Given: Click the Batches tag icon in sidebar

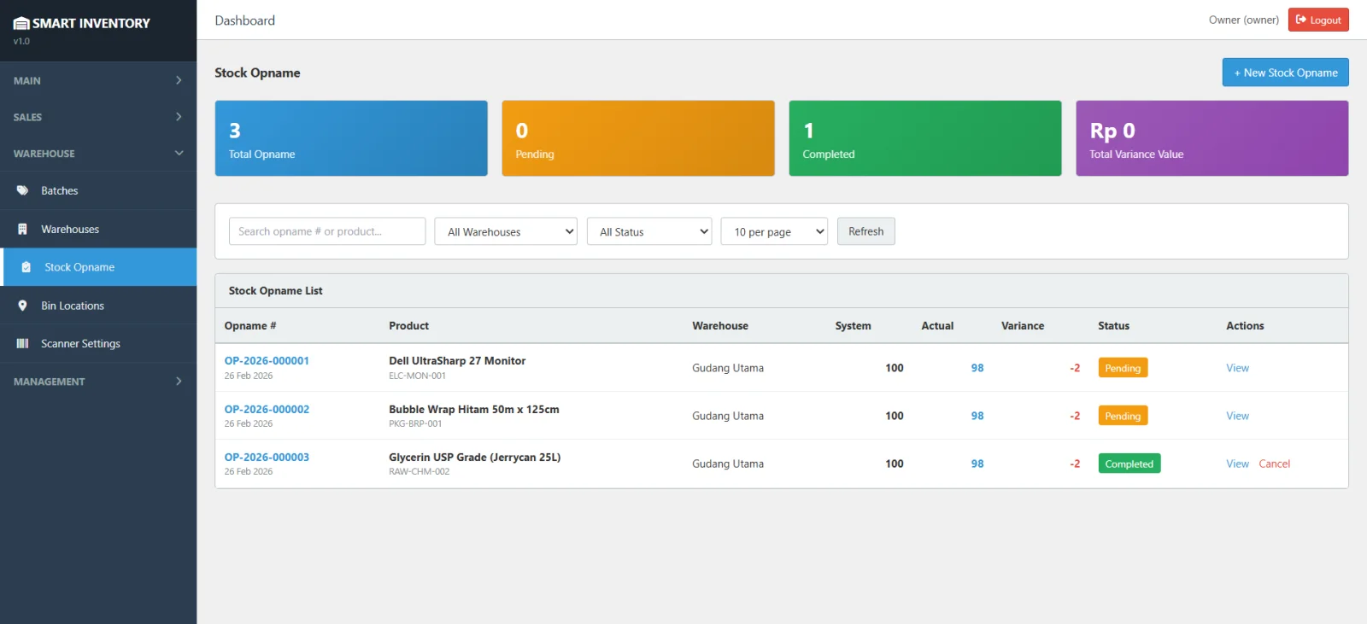Looking at the screenshot, I should click(x=23, y=190).
